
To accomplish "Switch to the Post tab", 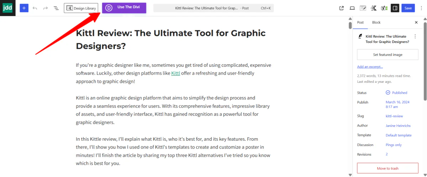I will pyautogui.click(x=360, y=22).
